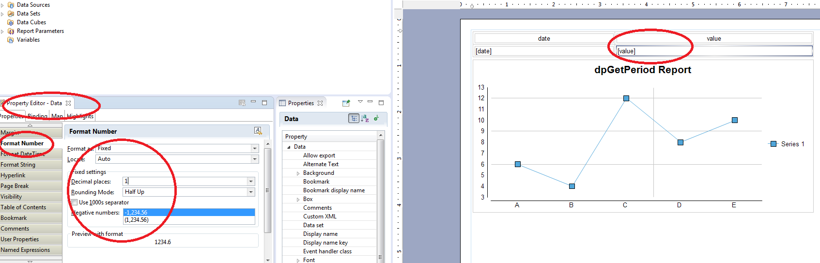The image size is (820, 263).
Task: Toggle show categories icon in Properties view
Action: [x=354, y=119]
